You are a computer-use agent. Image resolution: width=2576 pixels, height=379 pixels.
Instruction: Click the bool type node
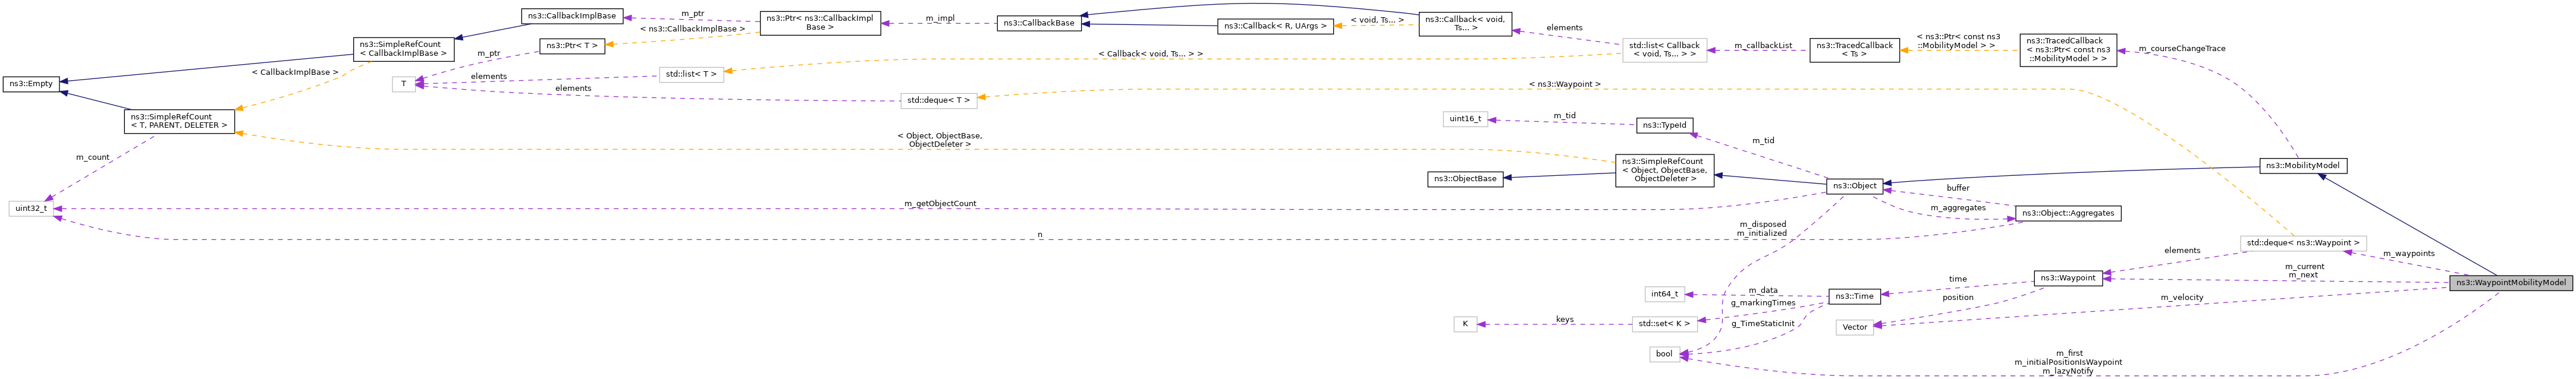(1664, 354)
